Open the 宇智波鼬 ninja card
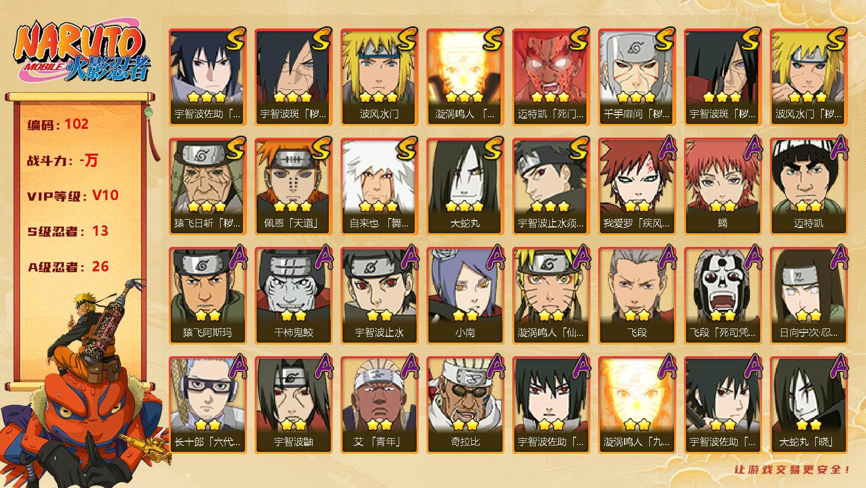The image size is (866, 488). (293, 405)
